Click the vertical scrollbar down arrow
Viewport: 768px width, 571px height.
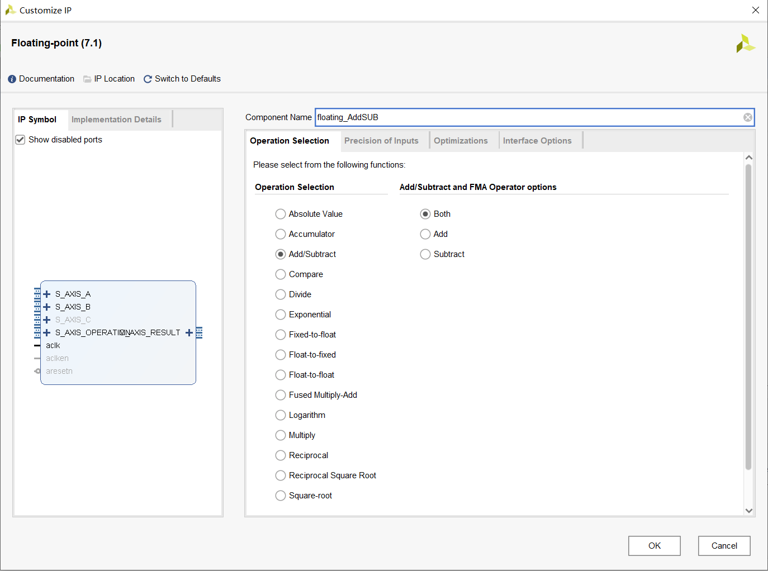pyautogui.click(x=749, y=510)
